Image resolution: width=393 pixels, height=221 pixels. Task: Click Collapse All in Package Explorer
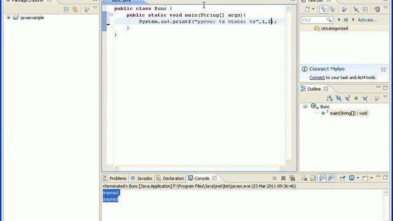(x=66, y=10)
